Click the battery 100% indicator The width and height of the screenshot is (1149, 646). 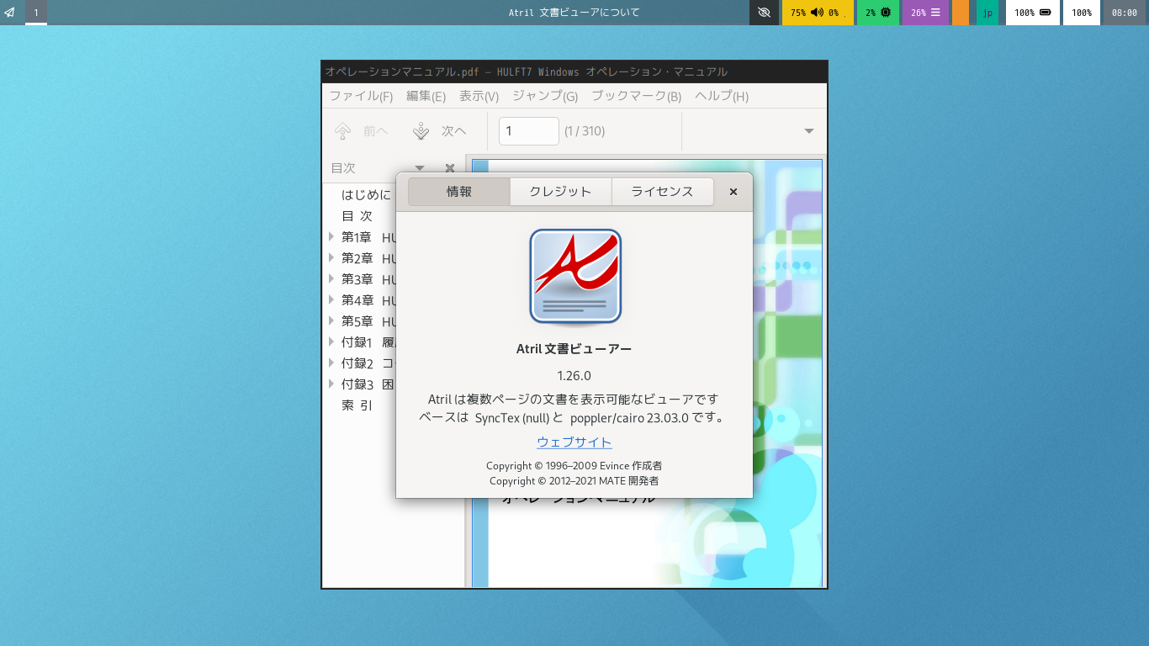[1033, 13]
